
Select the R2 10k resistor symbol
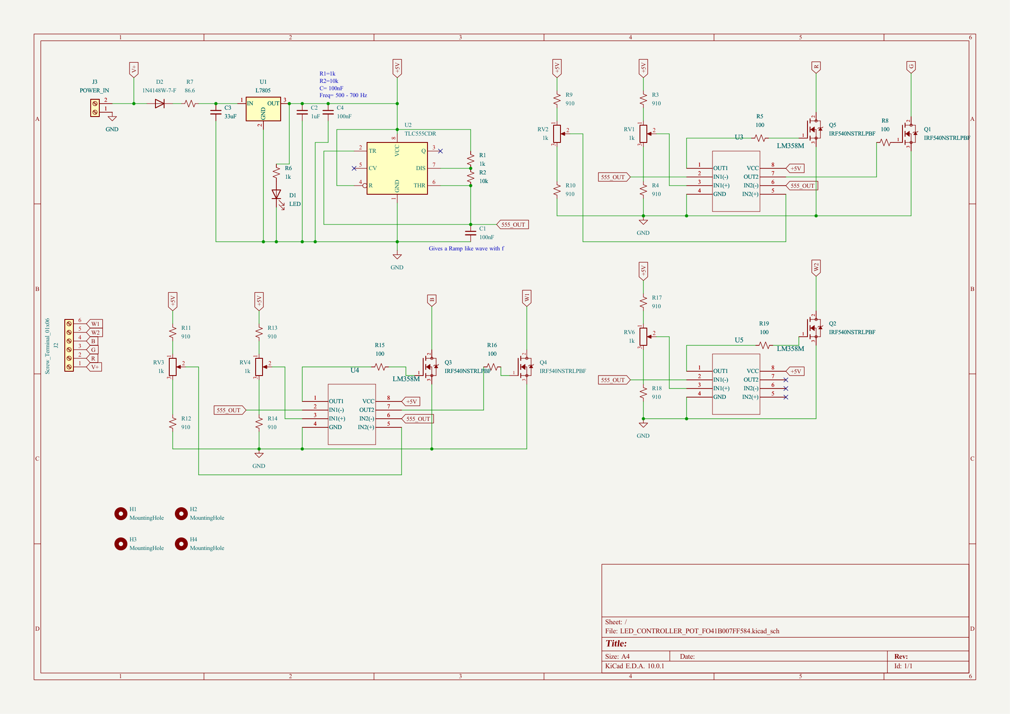[x=471, y=177]
